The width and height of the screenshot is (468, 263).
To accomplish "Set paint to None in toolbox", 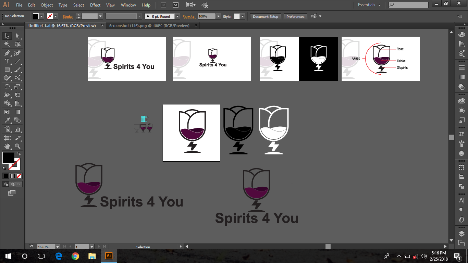I will click(19, 176).
